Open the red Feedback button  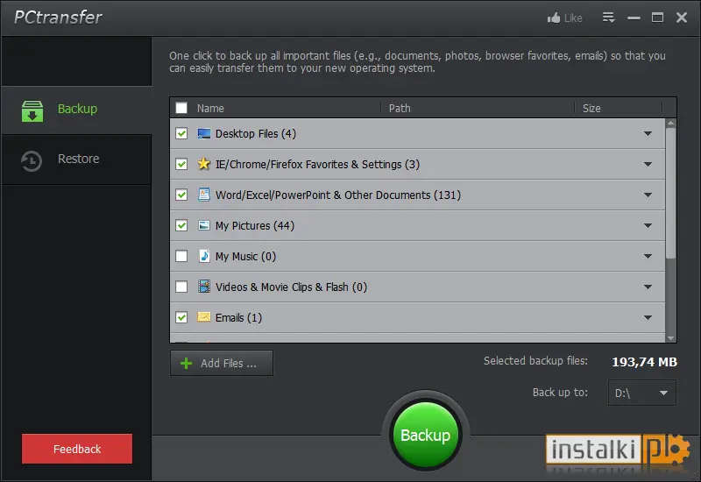click(x=77, y=449)
